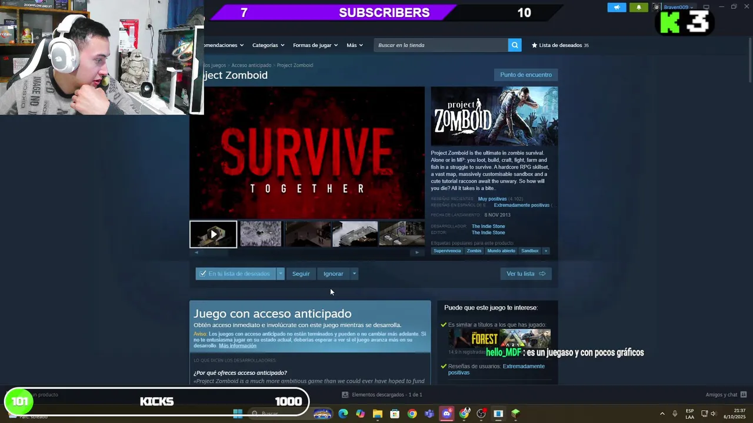Viewport: 753px width, 423px height.
Task: Expand the Ignorar options dropdown arrow
Action: pyautogui.click(x=354, y=274)
